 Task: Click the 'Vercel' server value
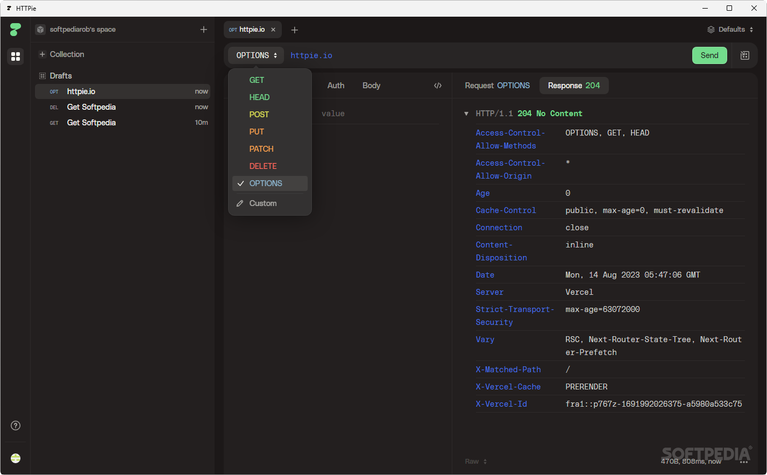click(579, 292)
